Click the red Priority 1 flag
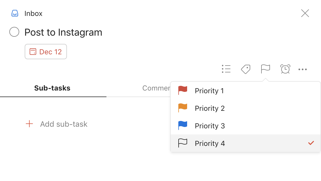 183,90
